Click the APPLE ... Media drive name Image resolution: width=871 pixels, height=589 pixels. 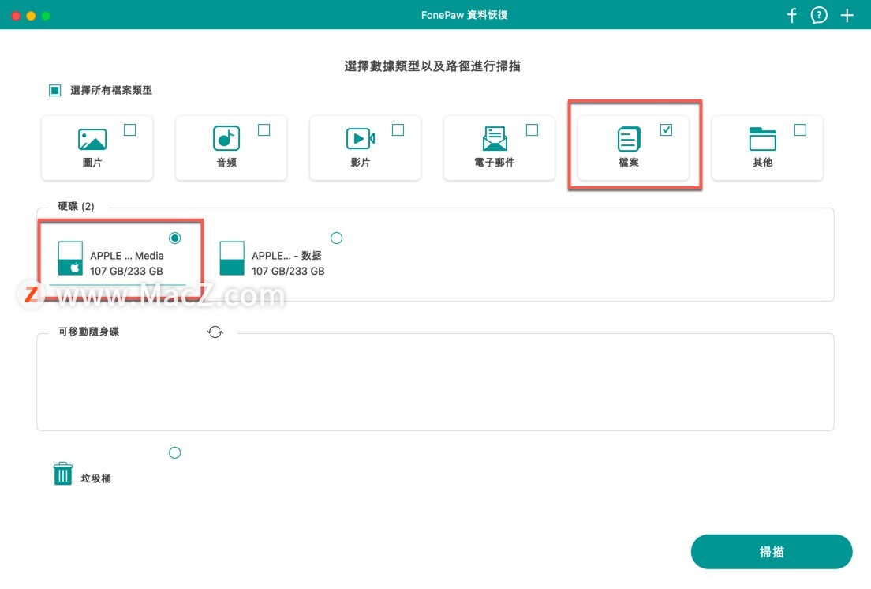click(127, 256)
